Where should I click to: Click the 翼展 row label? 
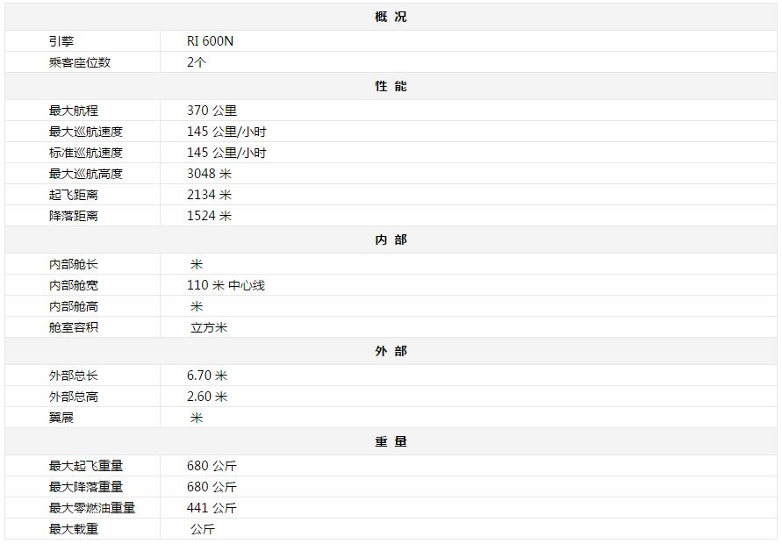(x=61, y=418)
